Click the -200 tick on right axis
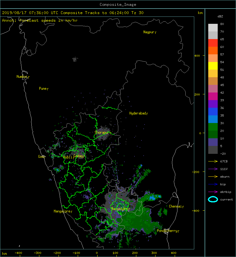Screen dimensions: 236x257 coord(196,172)
